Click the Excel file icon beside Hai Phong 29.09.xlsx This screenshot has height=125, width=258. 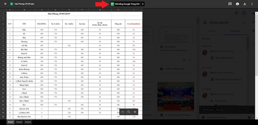12,4
